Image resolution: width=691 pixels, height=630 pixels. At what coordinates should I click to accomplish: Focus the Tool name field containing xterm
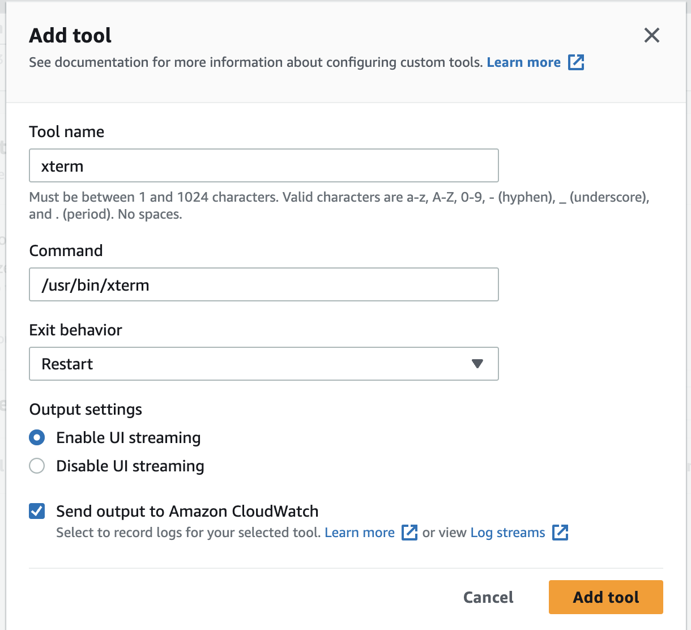tap(263, 165)
